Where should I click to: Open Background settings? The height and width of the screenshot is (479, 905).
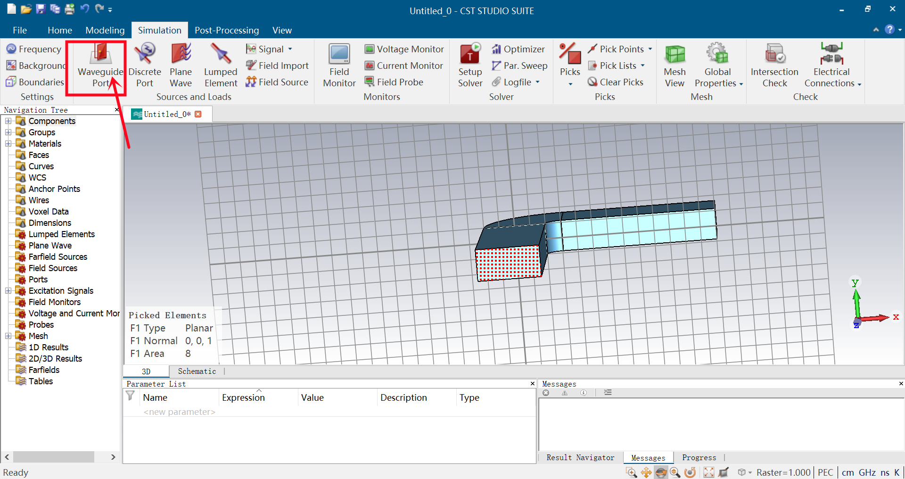36,66
